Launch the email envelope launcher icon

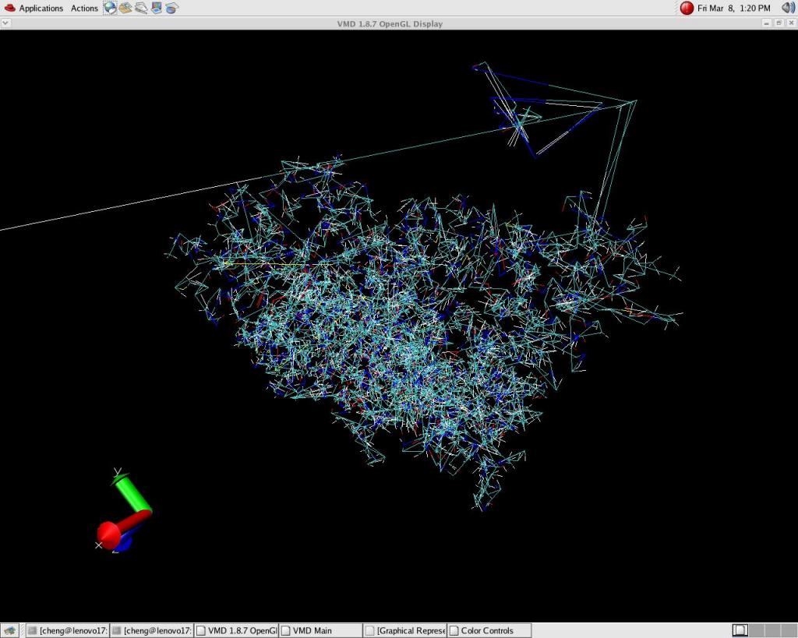click(125, 8)
